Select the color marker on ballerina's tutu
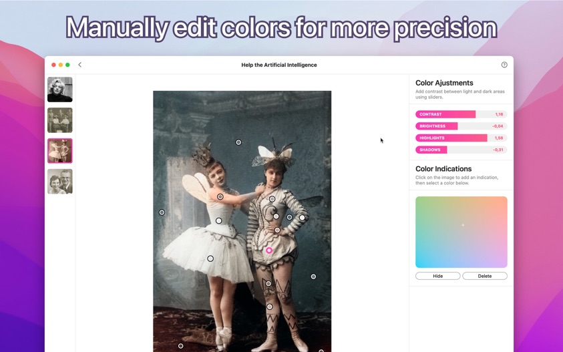563x352 pixels. [210, 258]
